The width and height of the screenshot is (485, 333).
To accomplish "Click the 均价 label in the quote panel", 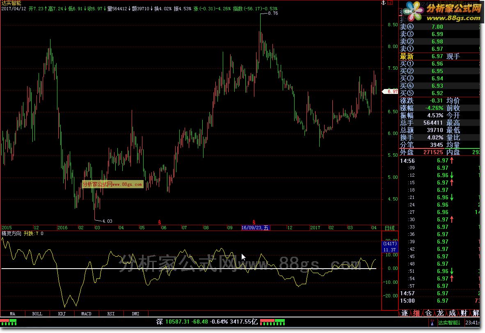I will click(x=453, y=100).
